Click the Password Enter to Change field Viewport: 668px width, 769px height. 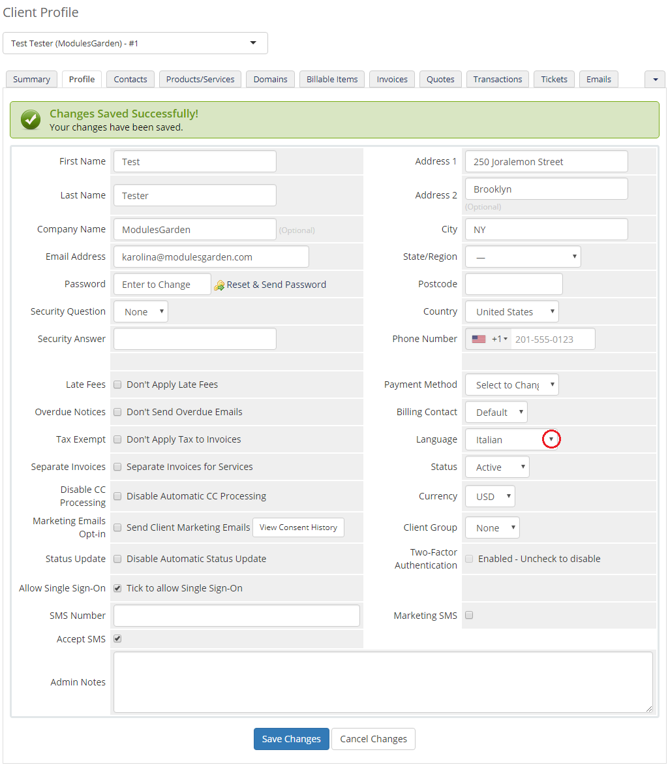coord(162,285)
